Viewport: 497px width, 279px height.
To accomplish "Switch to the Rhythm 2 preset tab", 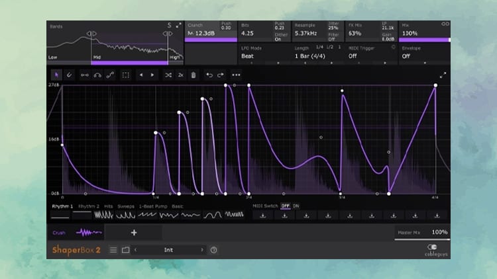I will pyautogui.click(x=88, y=206).
